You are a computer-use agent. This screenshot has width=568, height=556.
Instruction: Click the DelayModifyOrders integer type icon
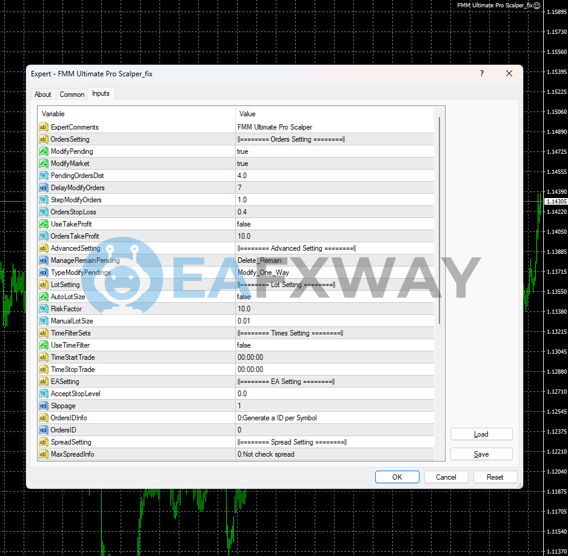[43, 188]
